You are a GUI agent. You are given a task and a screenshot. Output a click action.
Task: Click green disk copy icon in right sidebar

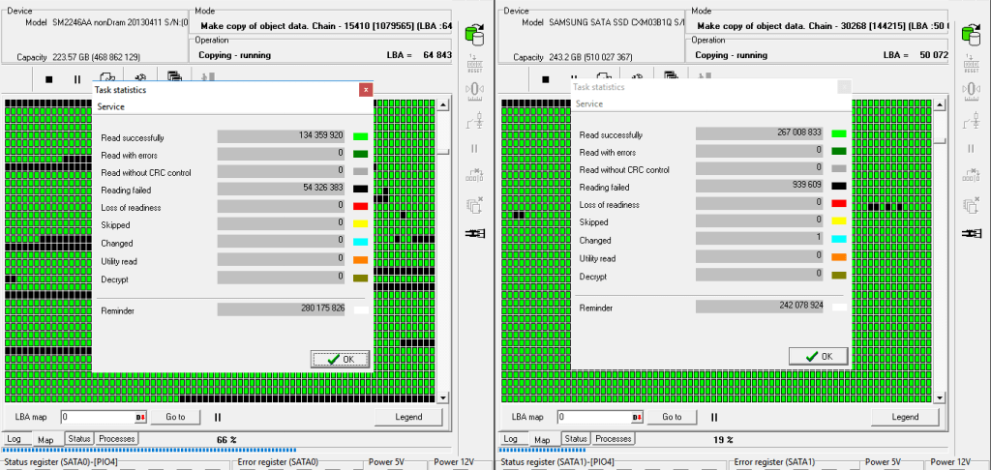(x=971, y=35)
